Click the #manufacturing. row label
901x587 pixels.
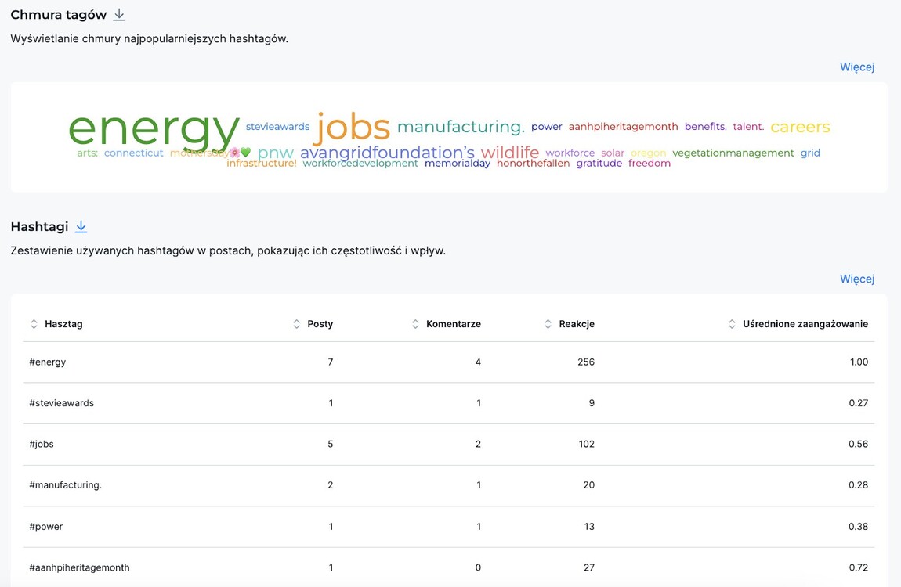tap(66, 485)
